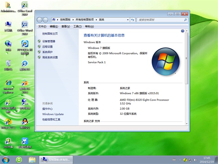This screenshot has height=164, width=218.
Task: Show hidden tray icons arrow
Action: 180,160
